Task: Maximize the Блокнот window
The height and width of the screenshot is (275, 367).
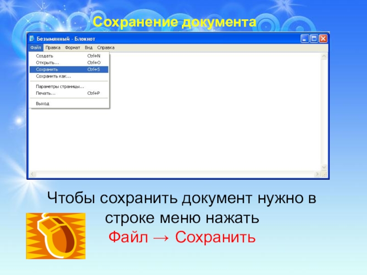Action: pos(314,38)
